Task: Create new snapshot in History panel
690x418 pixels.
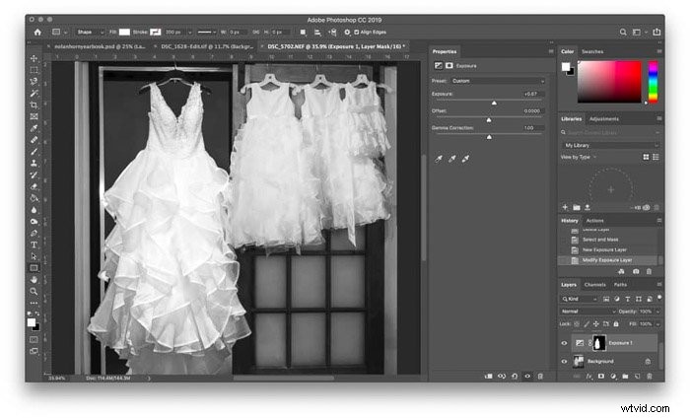Action: pyautogui.click(x=636, y=272)
